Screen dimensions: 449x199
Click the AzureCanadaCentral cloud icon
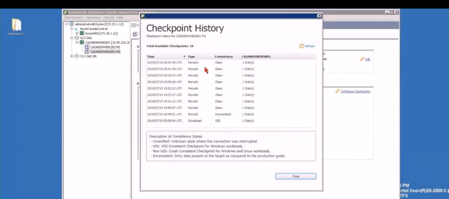click(76, 29)
